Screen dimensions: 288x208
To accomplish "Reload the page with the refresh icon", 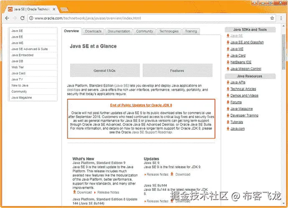I will click(23, 18).
